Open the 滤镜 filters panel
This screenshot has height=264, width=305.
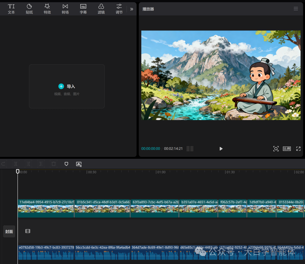click(x=101, y=9)
